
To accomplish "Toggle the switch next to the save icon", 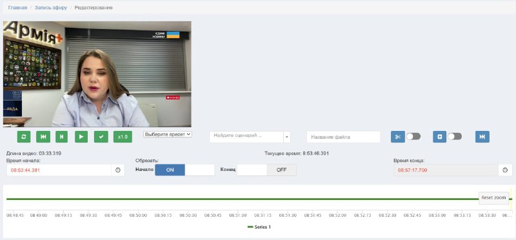I will tap(455, 137).
